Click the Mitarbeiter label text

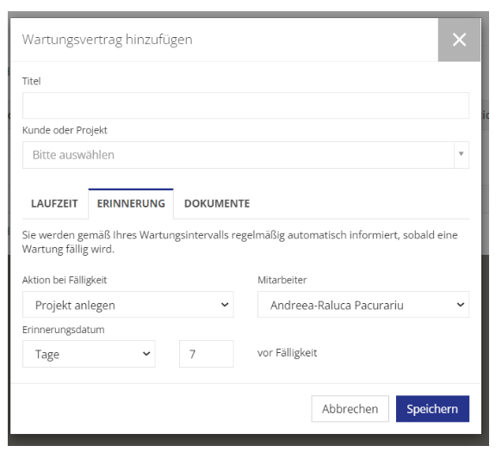[282, 280]
